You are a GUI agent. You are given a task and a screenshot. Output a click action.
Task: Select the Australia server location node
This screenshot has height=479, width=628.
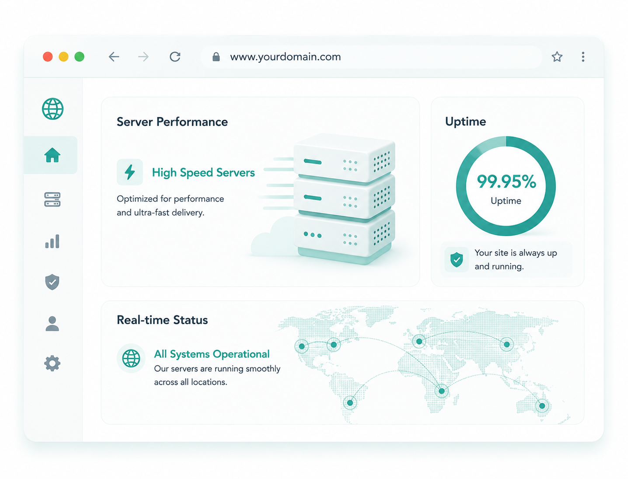[x=542, y=406]
